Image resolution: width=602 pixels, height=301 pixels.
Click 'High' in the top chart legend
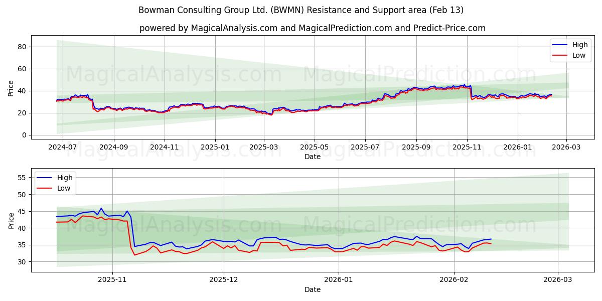pos(580,45)
